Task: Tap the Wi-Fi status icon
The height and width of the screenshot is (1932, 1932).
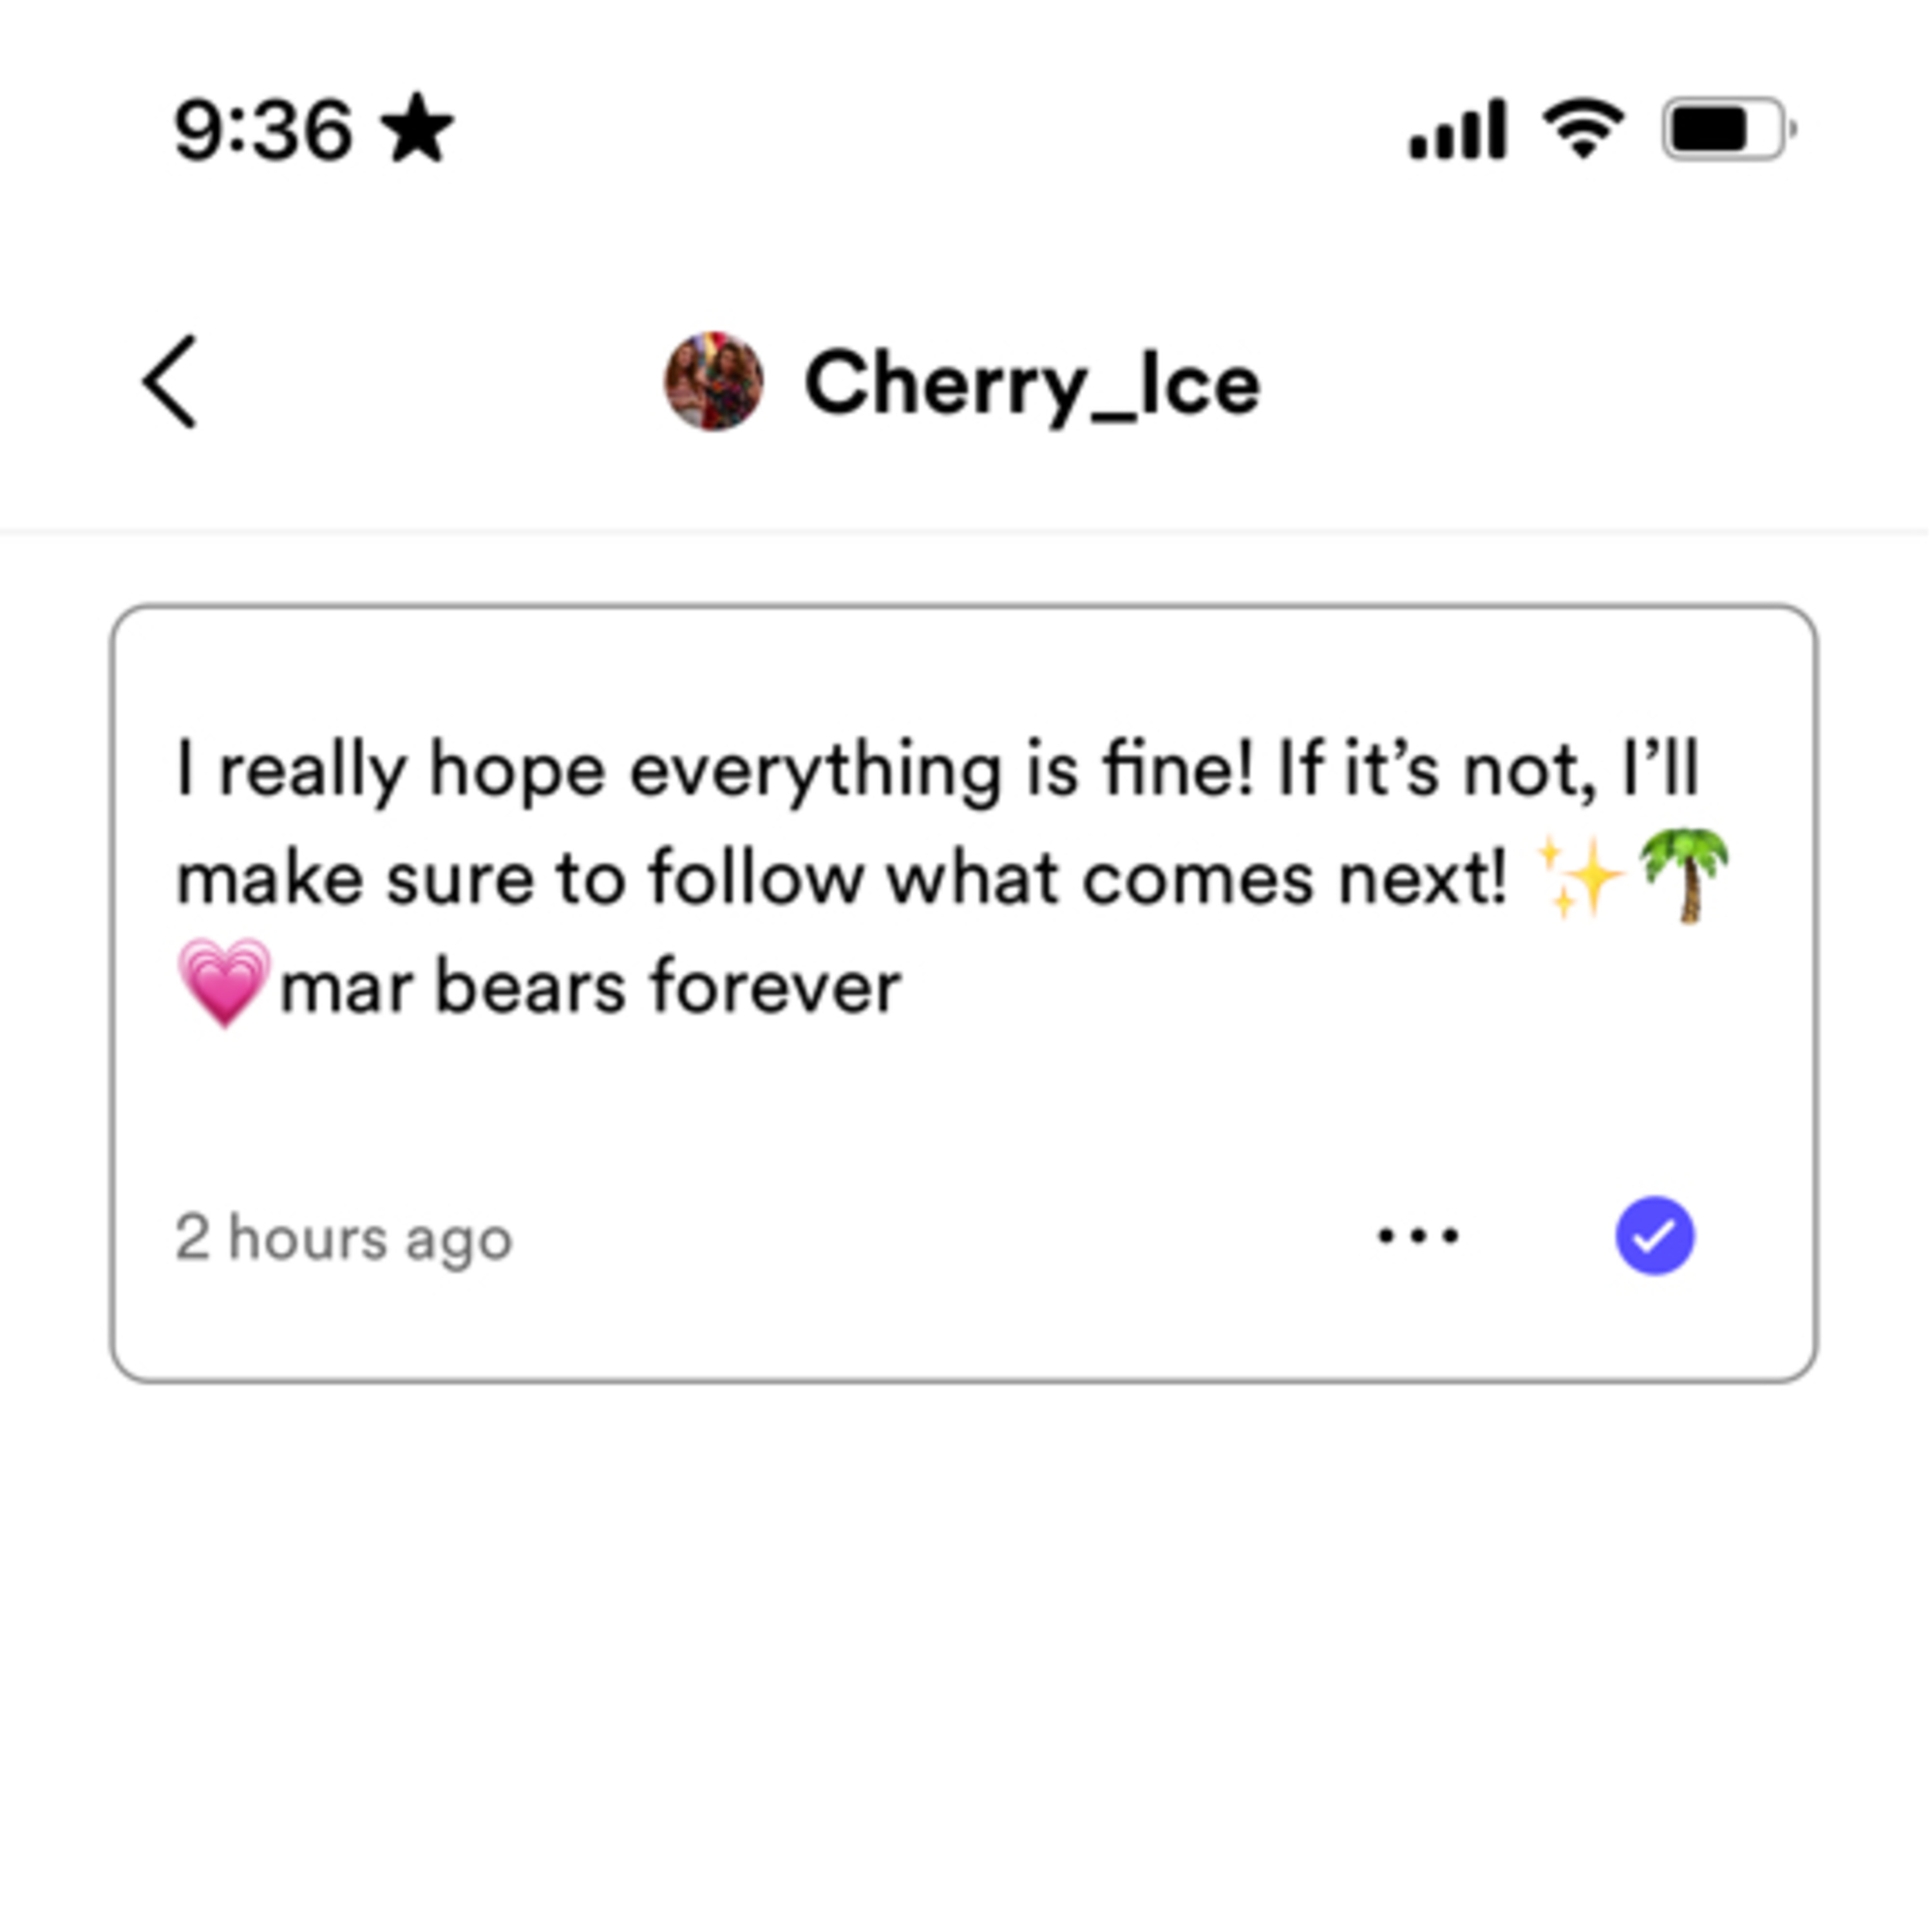Action: click(x=1584, y=128)
